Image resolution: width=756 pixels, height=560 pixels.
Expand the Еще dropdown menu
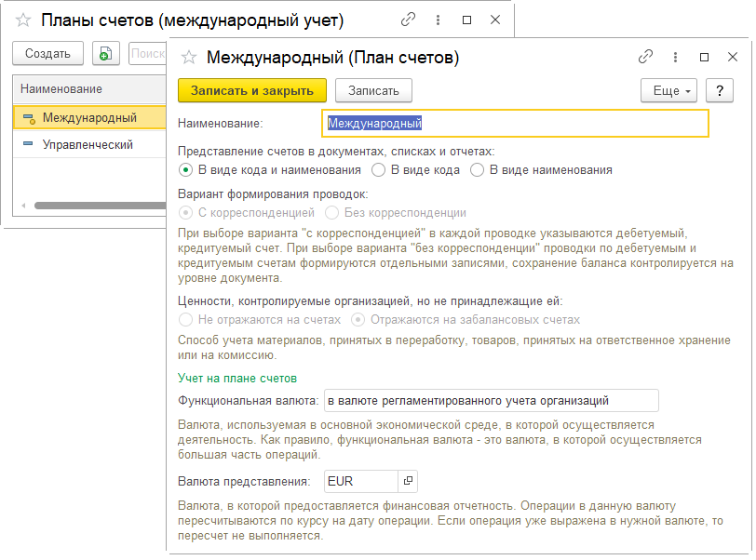pyautogui.click(x=668, y=90)
